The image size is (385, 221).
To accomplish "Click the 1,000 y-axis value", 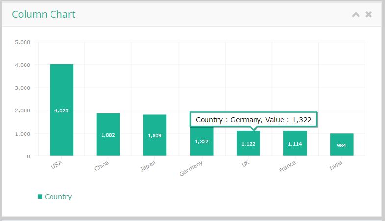I will tap(23, 134).
